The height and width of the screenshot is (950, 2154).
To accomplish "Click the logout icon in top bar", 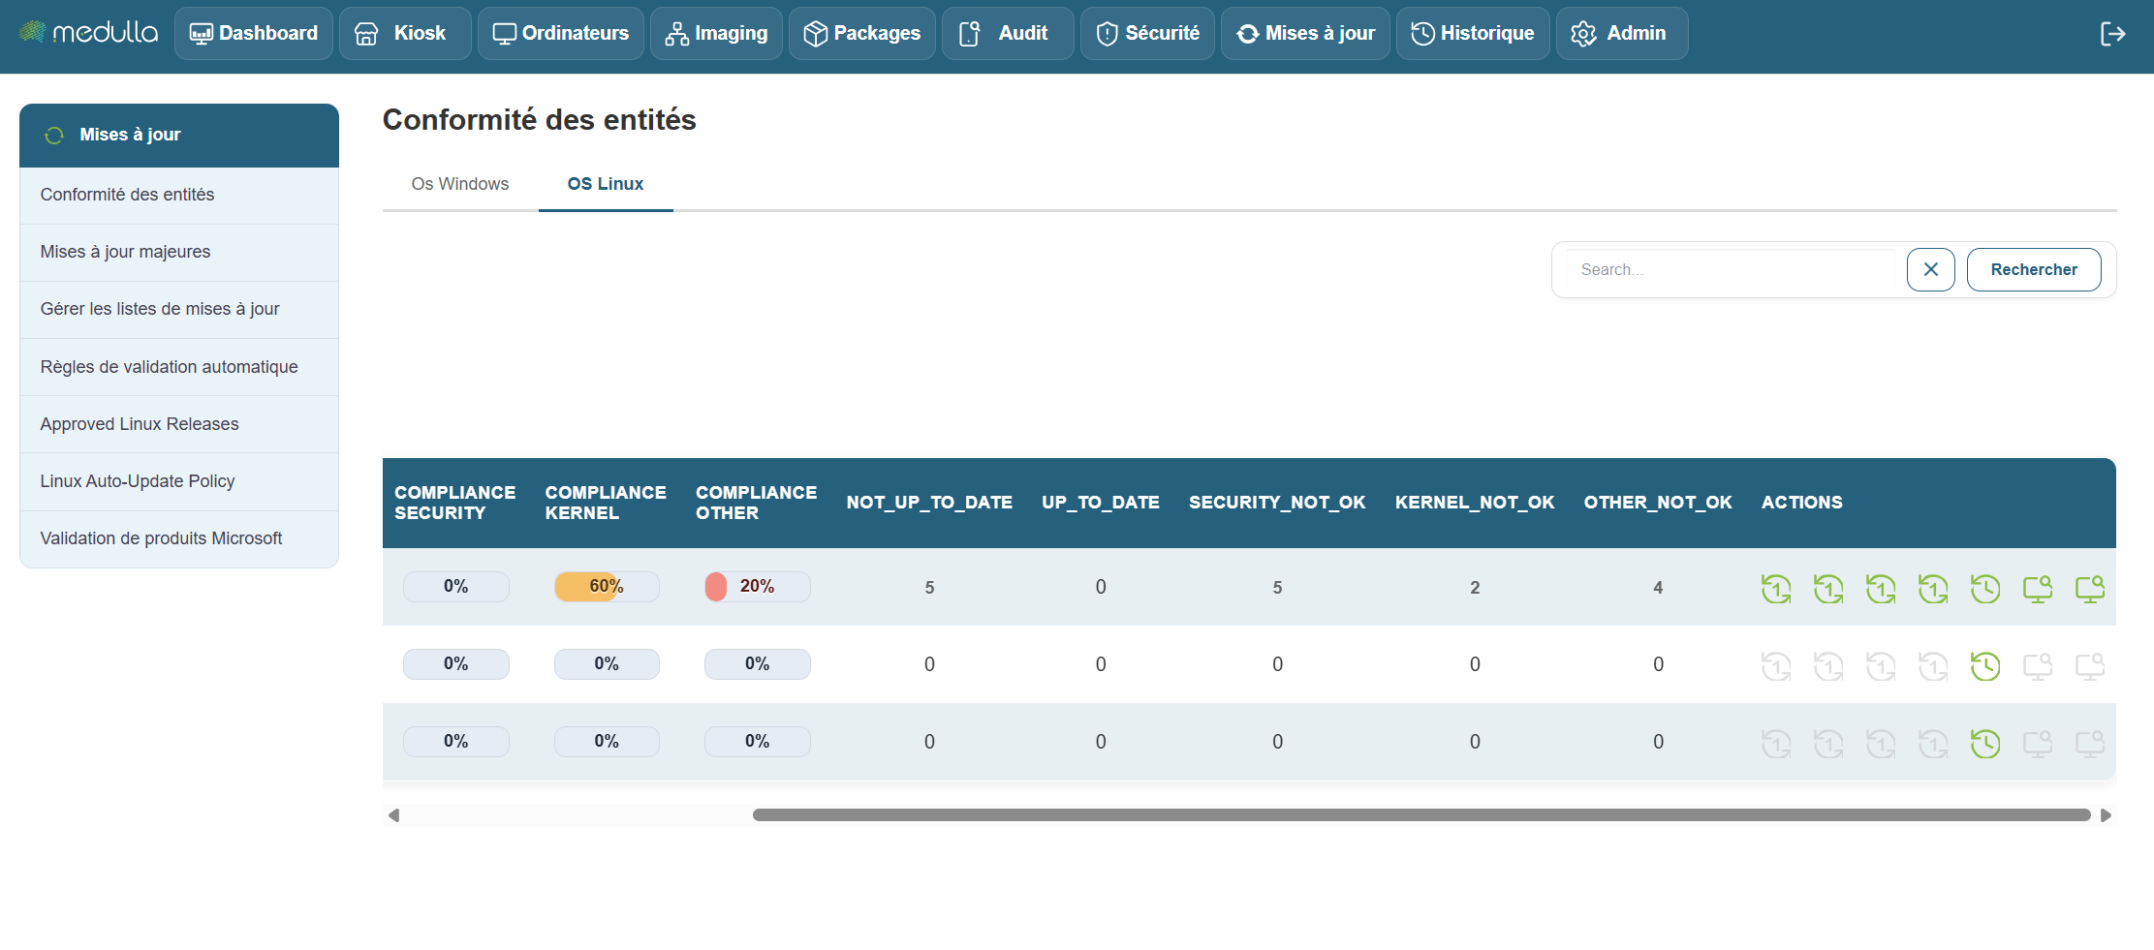I will click(2112, 34).
